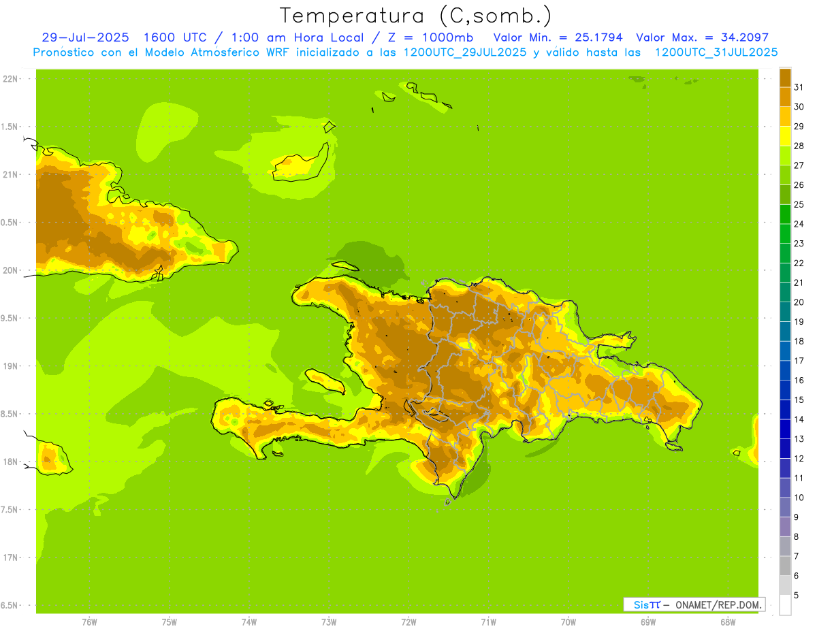Click the legend value 25
The width and height of the screenshot is (817, 631).
pyautogui.click(x=799, y=204)
